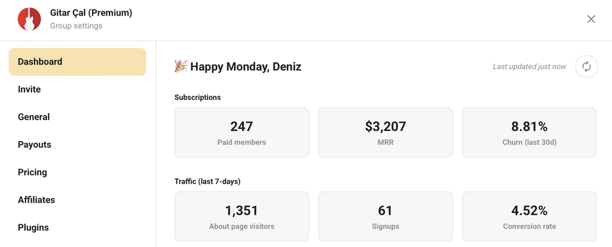Click the party popper emoji

pyautogui.click(x=180, y=66)
